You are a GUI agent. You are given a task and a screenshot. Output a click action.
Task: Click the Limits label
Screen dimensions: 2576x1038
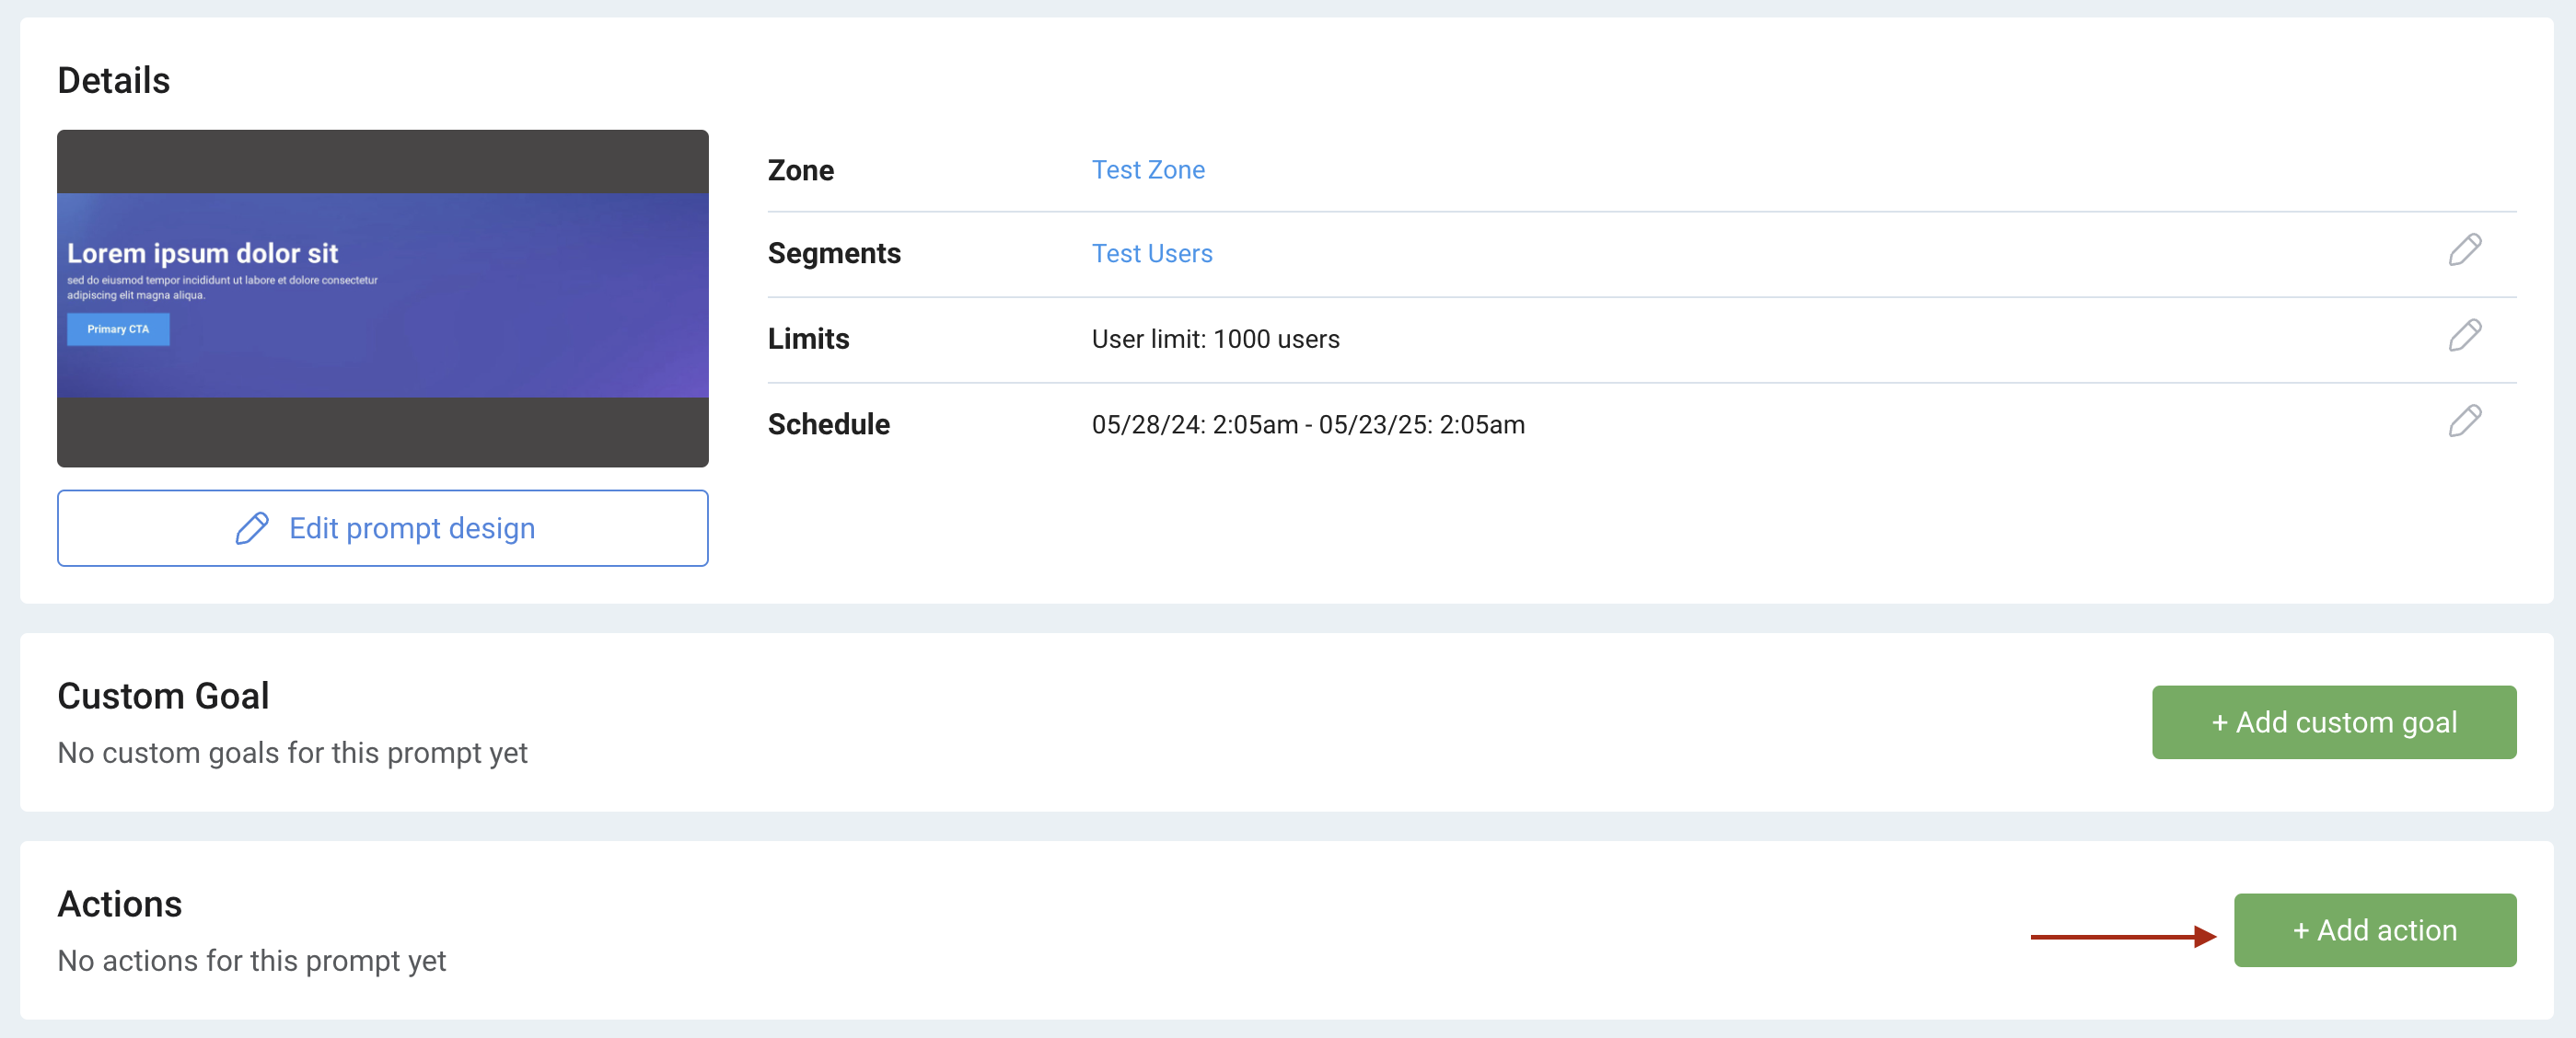[x=808, y=339]
